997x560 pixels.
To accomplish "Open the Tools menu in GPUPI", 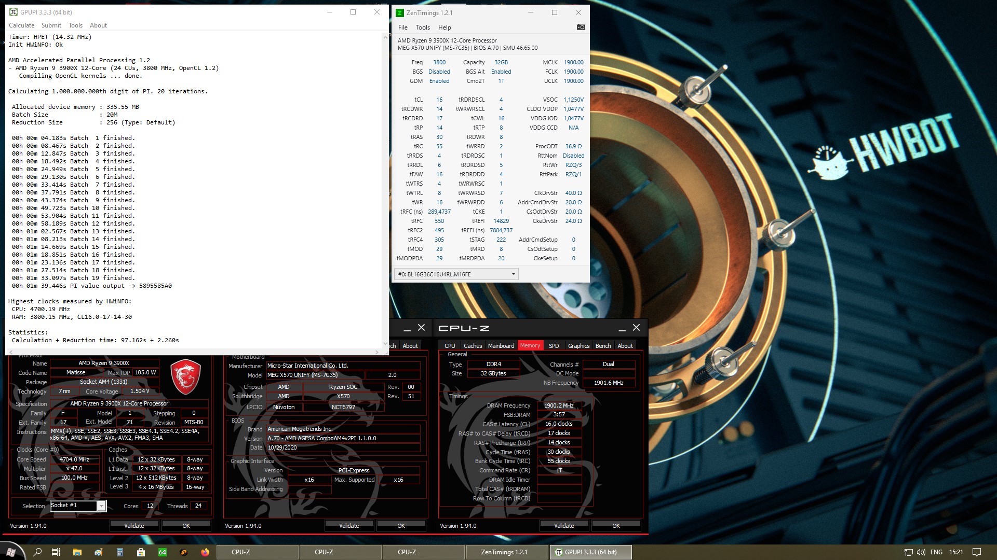I will tap(75, 25).
